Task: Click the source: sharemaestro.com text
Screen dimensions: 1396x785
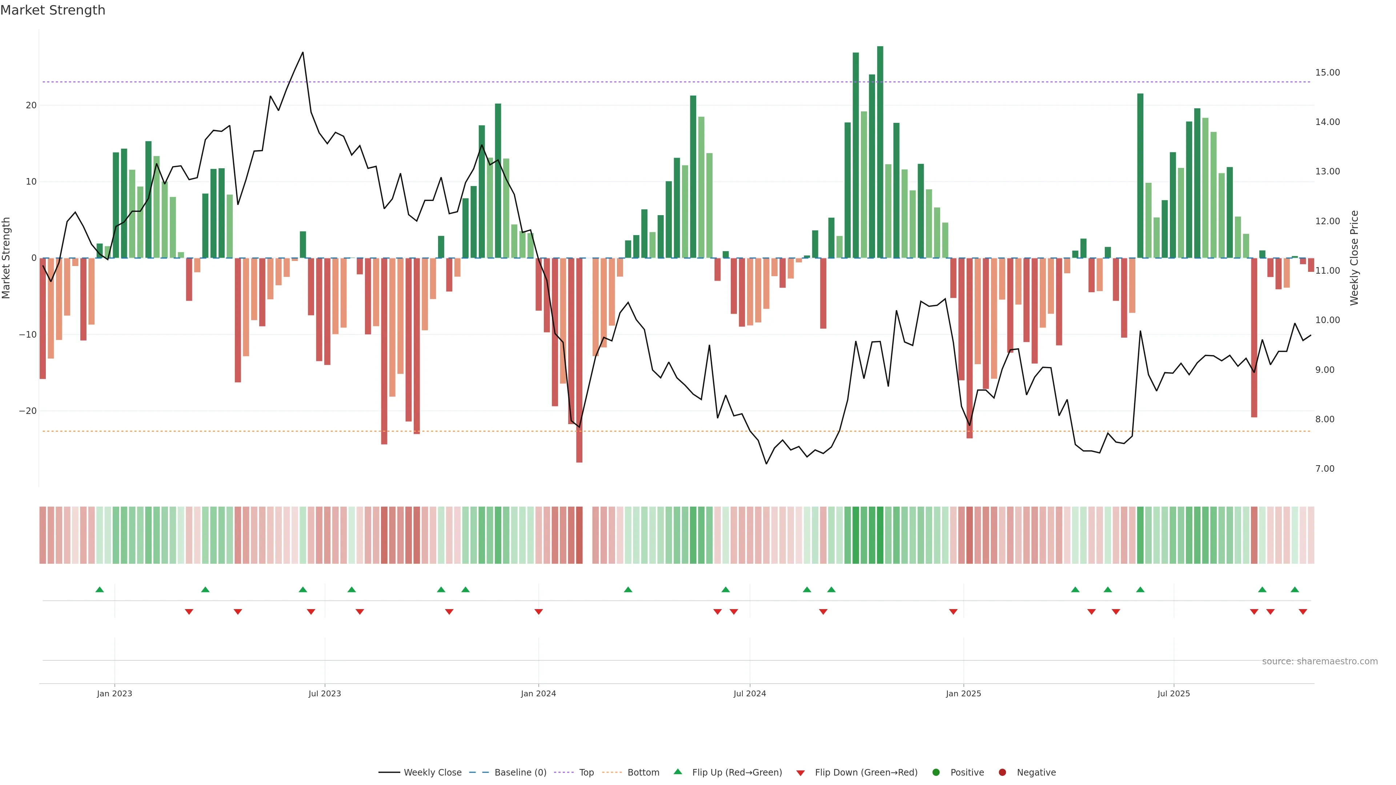Action: click(x=1320, y=661)
